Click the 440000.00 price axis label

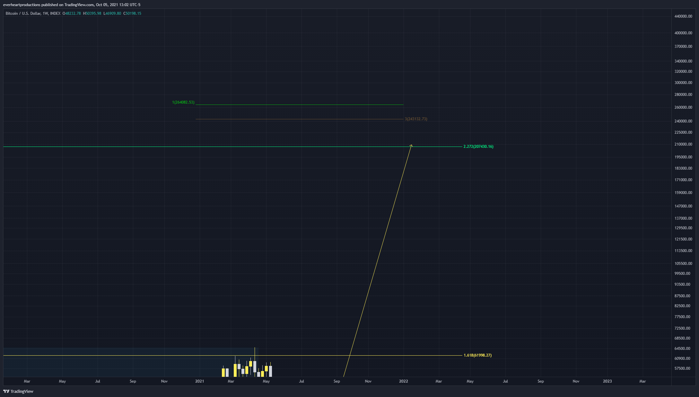[683, 16]
